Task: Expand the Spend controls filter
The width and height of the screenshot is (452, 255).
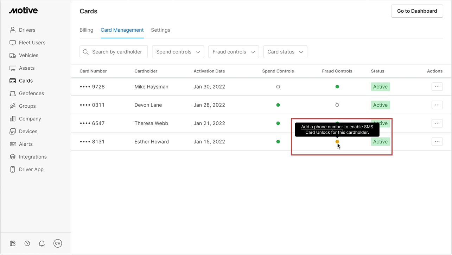Action: coord(178,52)
